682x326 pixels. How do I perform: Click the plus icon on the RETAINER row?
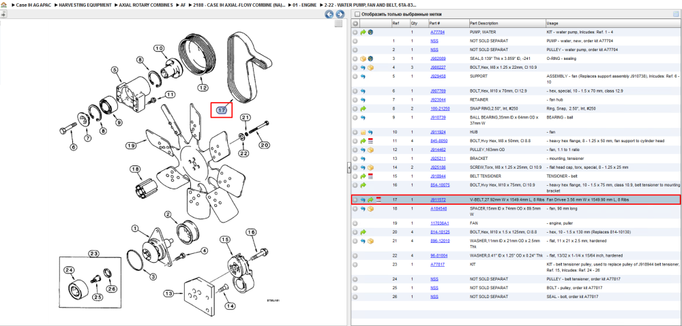pos(355,100)
